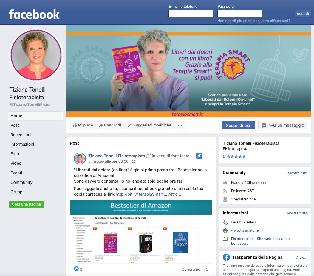314x276 pixels.
Task: Open the three-dots more options button
Action: tap(180, 125)
